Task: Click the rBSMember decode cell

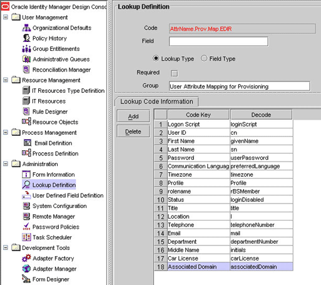Action: click(262, 192)
